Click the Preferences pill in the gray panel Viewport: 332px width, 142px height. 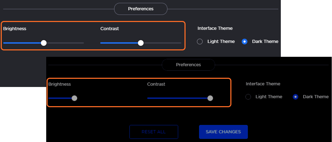[x=140, y=9]
